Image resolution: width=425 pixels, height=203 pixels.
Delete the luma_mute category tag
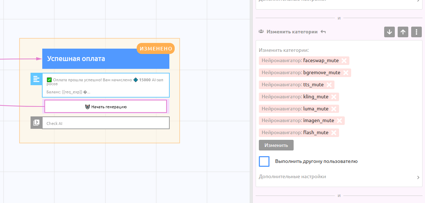tap(333, 109)
